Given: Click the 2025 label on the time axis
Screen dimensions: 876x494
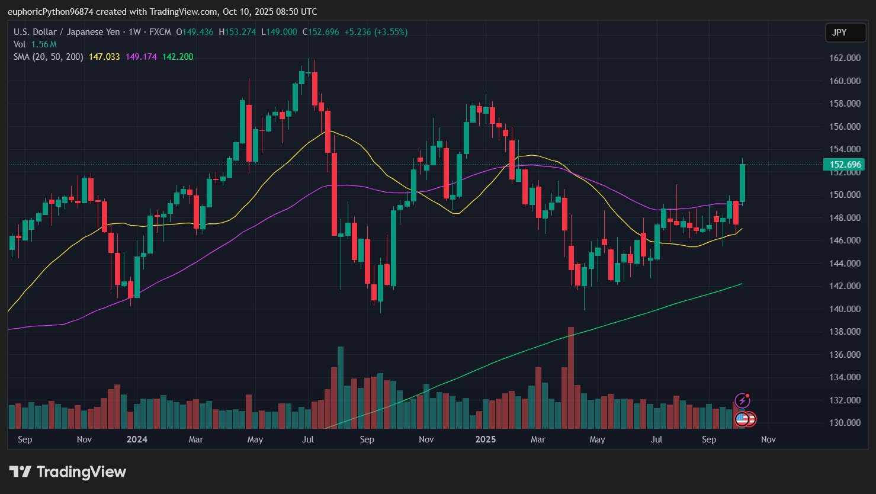Looking at the screenshot, I should 486,440.
